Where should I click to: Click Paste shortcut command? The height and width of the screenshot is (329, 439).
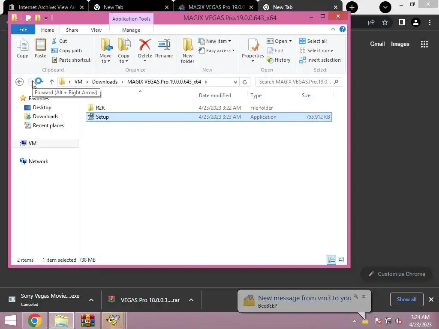[x=71, y=60]
